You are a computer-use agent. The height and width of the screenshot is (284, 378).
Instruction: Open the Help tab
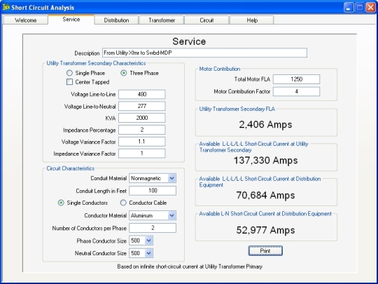click(252, 20)
